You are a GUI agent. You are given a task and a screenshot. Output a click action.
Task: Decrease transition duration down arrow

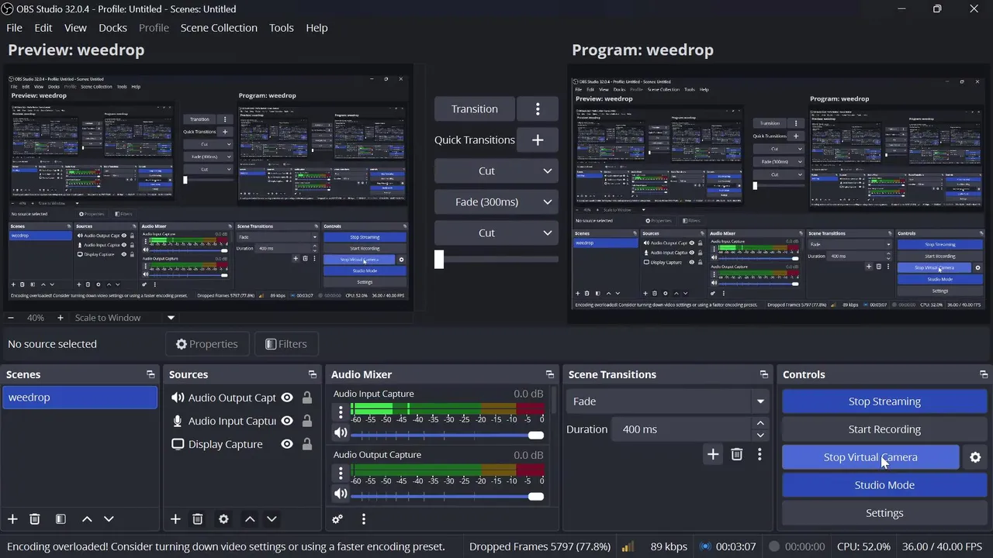(760, 435)
